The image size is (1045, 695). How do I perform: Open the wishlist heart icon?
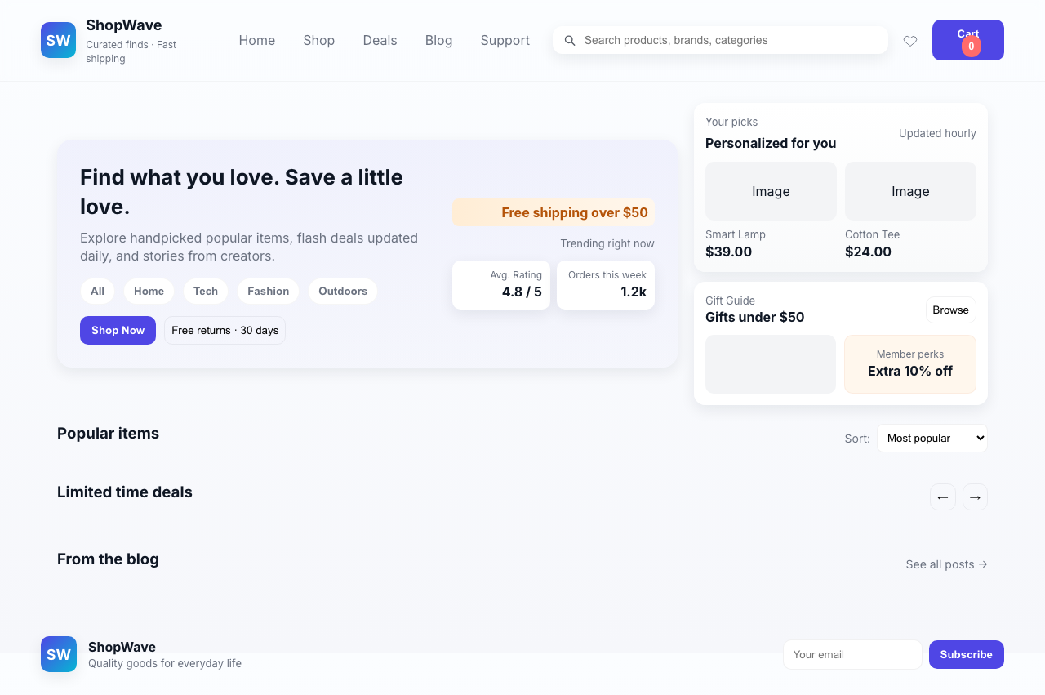pyautogui.click(x=910, y=41)
